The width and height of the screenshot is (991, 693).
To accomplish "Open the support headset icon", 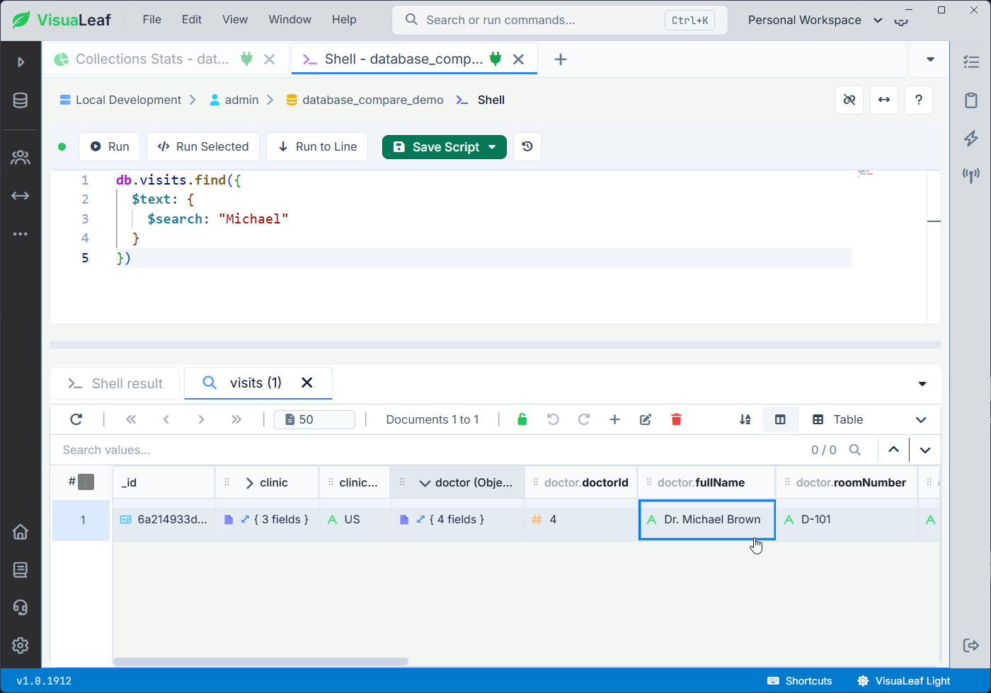I will tap(21, 607).
